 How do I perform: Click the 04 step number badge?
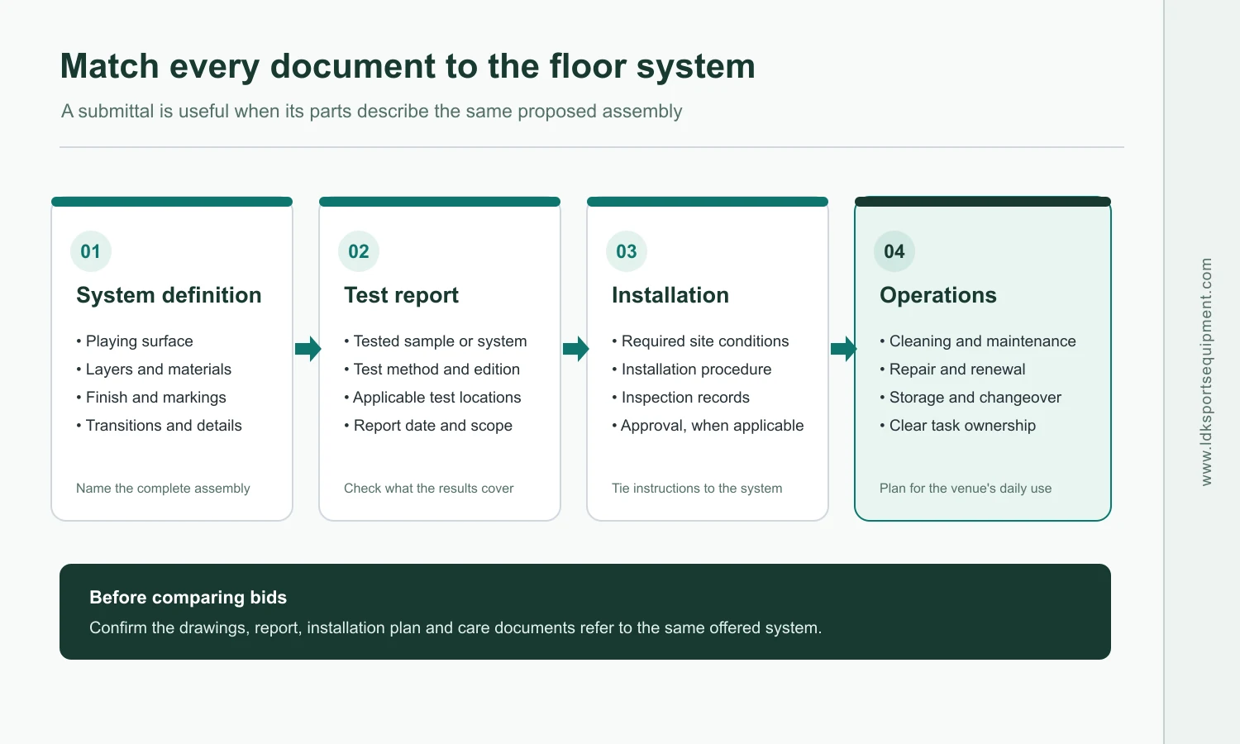(894, 251)
